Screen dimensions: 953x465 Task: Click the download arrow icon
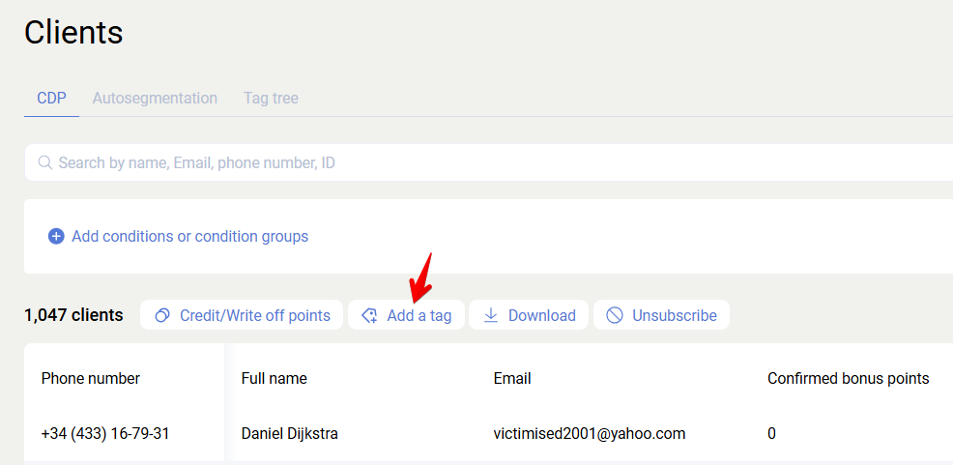491,315
